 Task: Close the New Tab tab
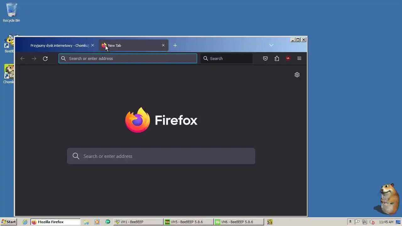(163, 46)
